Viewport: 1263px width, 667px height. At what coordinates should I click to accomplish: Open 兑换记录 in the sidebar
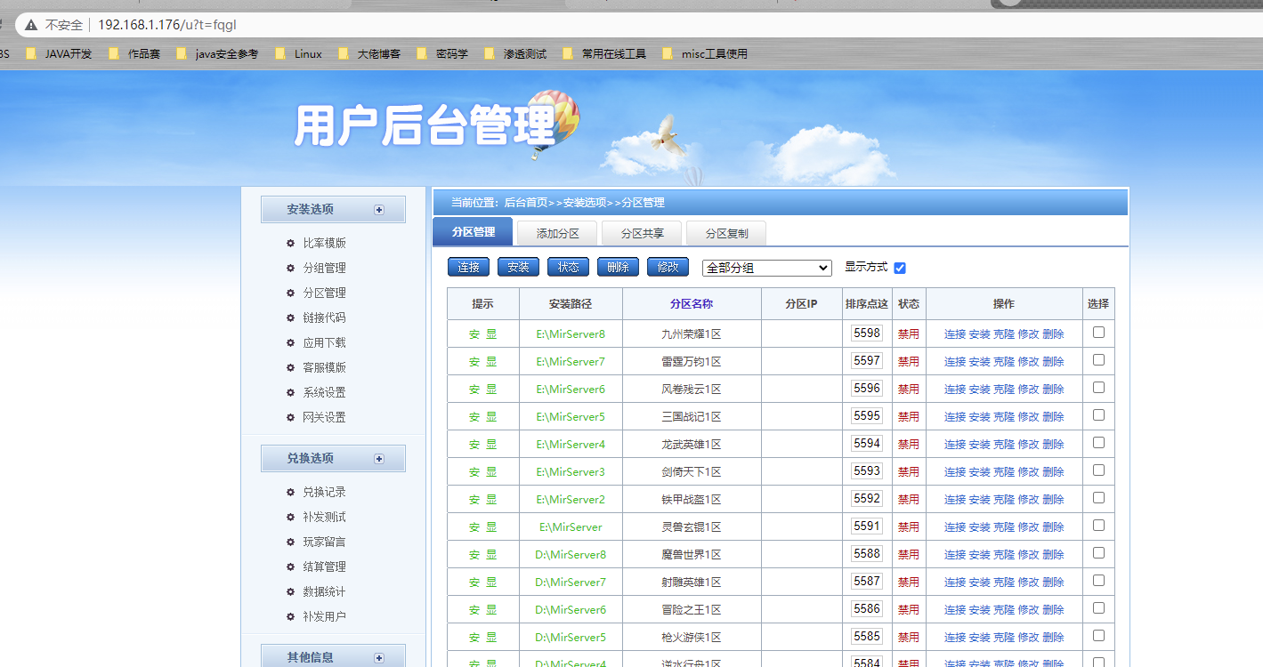pyautogui.click(x=324, y=492)
